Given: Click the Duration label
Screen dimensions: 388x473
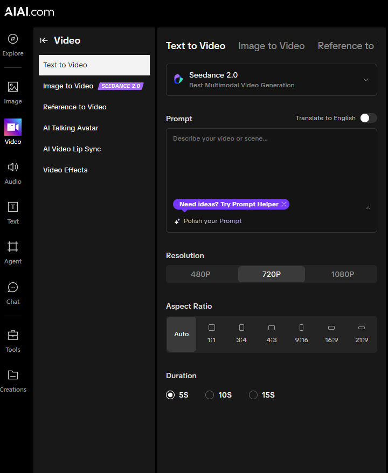Looking at the screenshot, I should [x=181, y=375].
